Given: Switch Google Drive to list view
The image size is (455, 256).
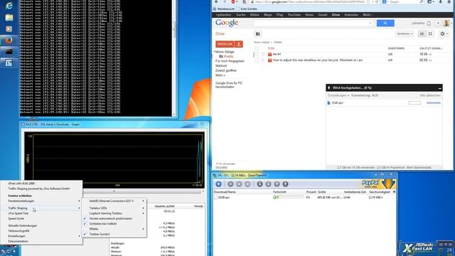Looking at the screenshot, I should (x=422, y=34).
